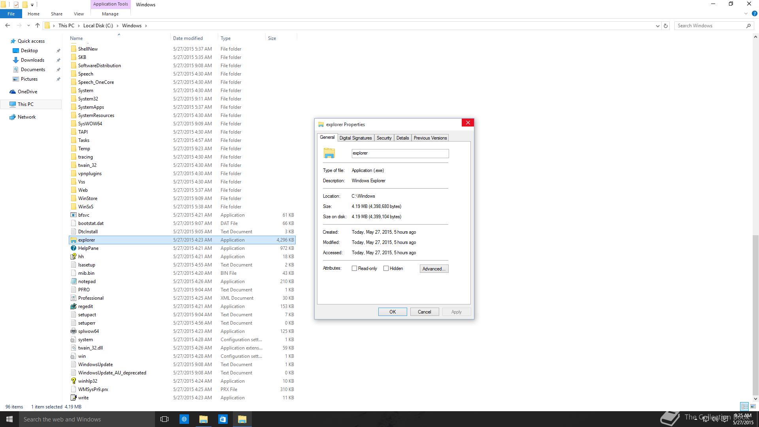Click the HelpPane file icon
This screenshot has height=427, width=759.
point(73,248)
